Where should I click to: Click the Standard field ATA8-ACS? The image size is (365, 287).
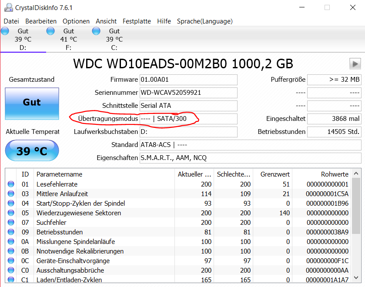250,145
